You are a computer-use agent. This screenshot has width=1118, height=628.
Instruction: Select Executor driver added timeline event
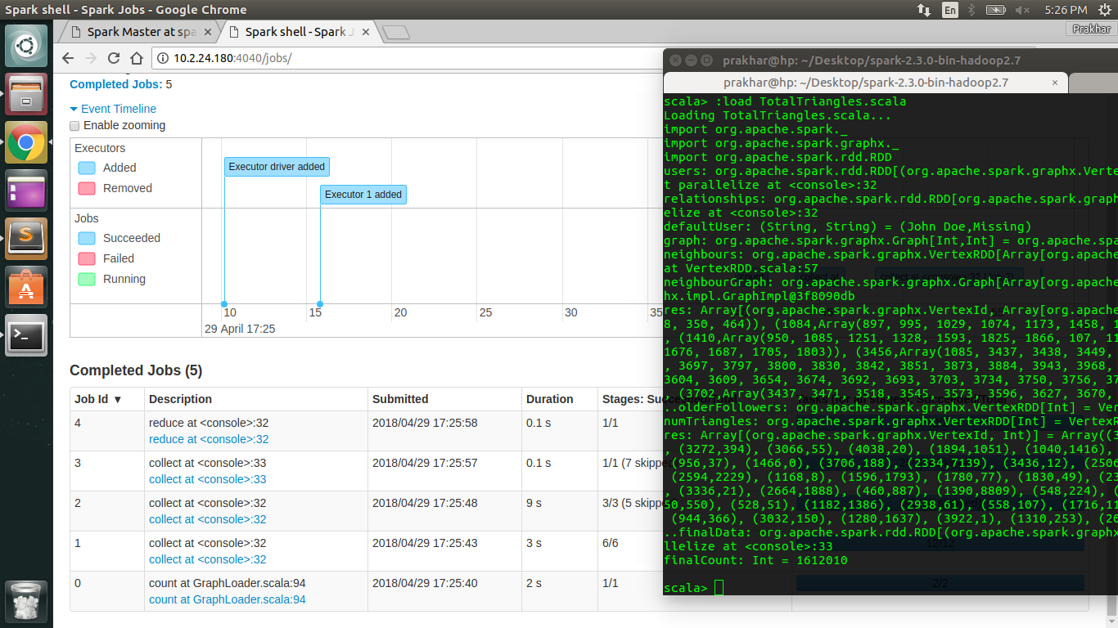[x=277, y=167]
